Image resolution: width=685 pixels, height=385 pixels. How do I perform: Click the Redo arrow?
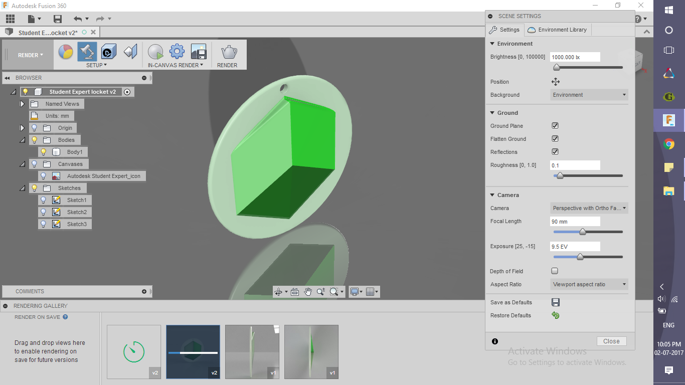pos(100,19)
